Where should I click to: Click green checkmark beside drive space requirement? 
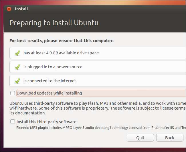(x=17, y=53)
